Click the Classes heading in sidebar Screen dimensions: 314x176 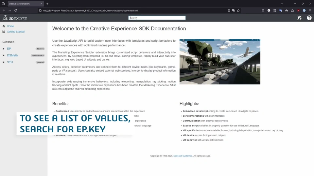point(9,42)
